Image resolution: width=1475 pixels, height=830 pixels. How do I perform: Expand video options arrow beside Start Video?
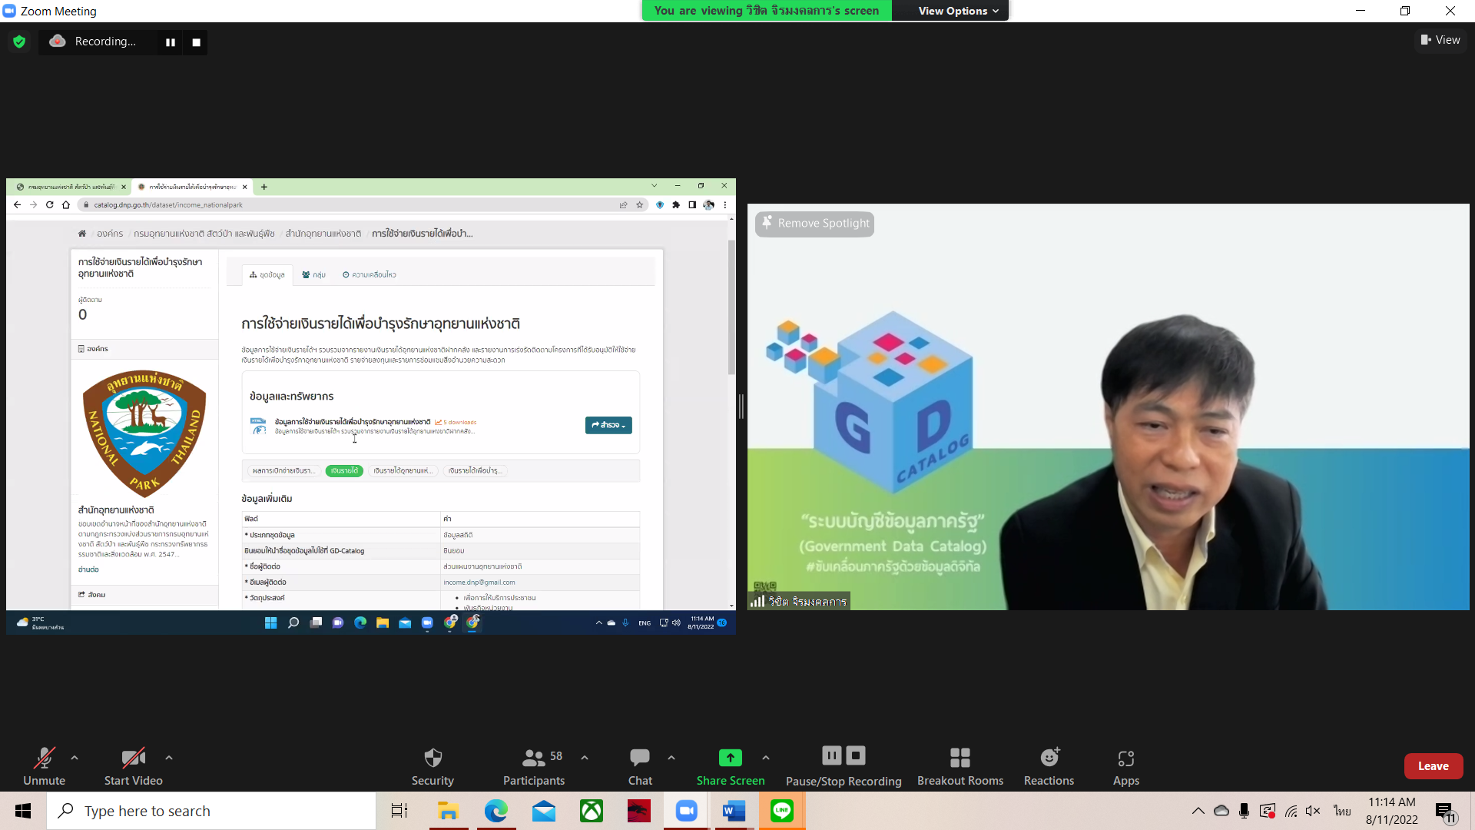click(169, 758)
